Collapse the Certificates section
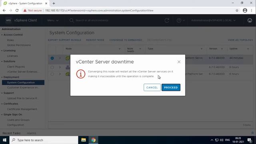Screen dimensions: 256x144 [x=2, y=104]
